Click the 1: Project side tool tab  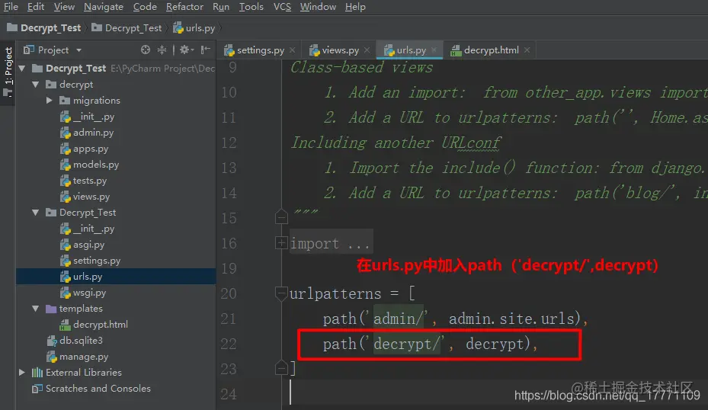pos(8,72)
